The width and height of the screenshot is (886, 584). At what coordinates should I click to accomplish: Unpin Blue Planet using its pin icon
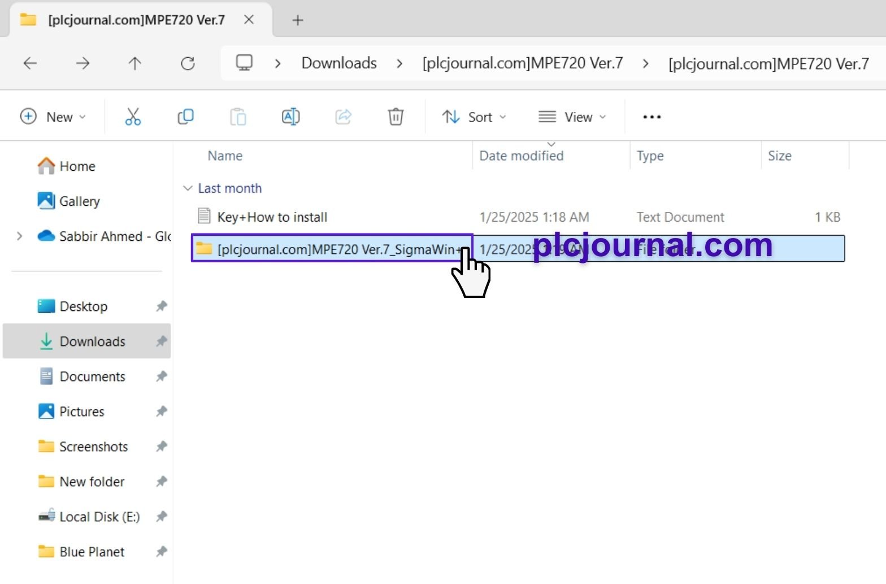click(x=162, y=552)
